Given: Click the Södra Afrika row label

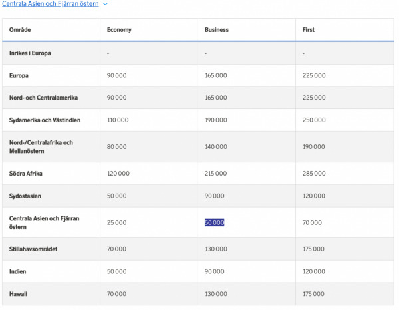Looking at the screenshot, I should [x=26, y=174].
